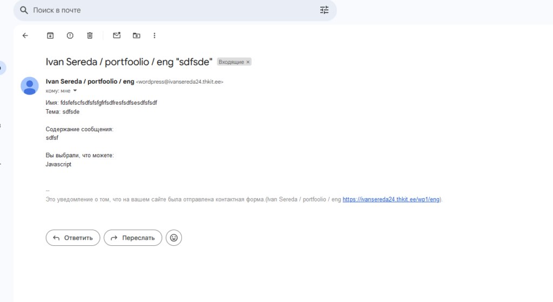Remove the "Входящие" label with x
The height and width of the screenshot is (302, 553).
pyautogui.click(x=248, y=62)
